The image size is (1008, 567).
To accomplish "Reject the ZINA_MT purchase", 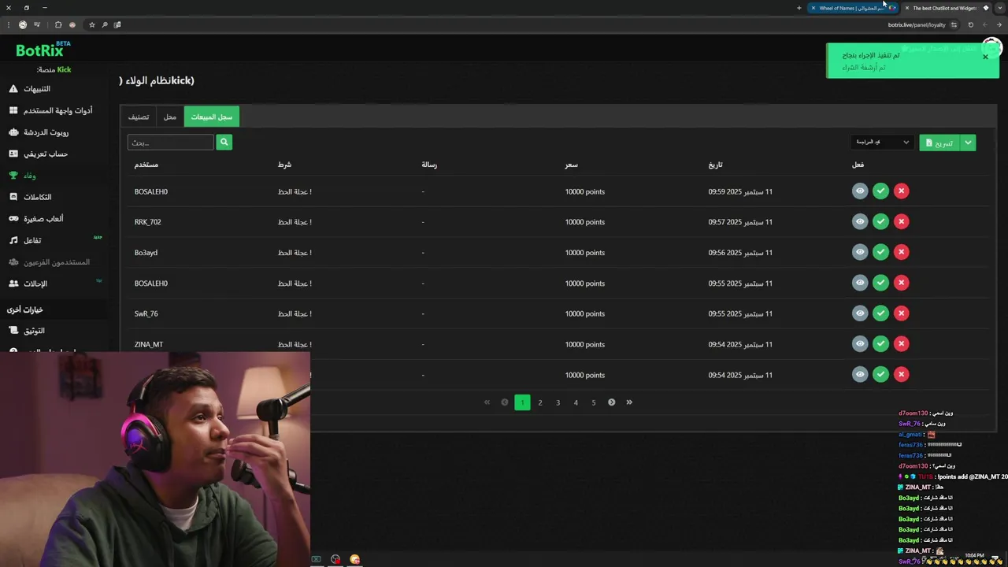I will (x=902, y=343).
